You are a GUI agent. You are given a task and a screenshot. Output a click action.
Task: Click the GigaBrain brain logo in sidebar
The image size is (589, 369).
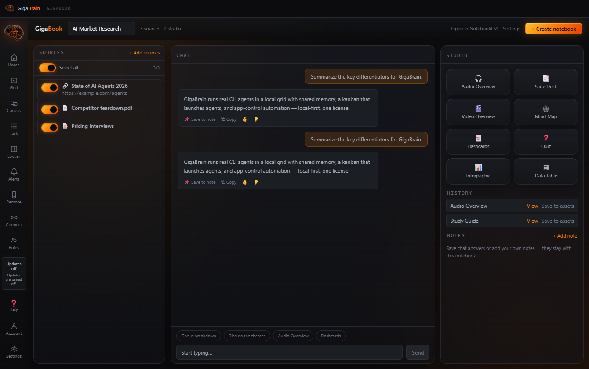point(14,32)
